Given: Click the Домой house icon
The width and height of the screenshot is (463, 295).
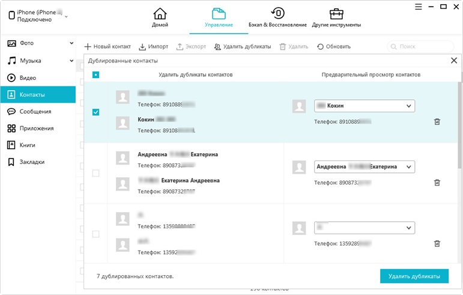Looking at the screenshot, I should [160, 14].
